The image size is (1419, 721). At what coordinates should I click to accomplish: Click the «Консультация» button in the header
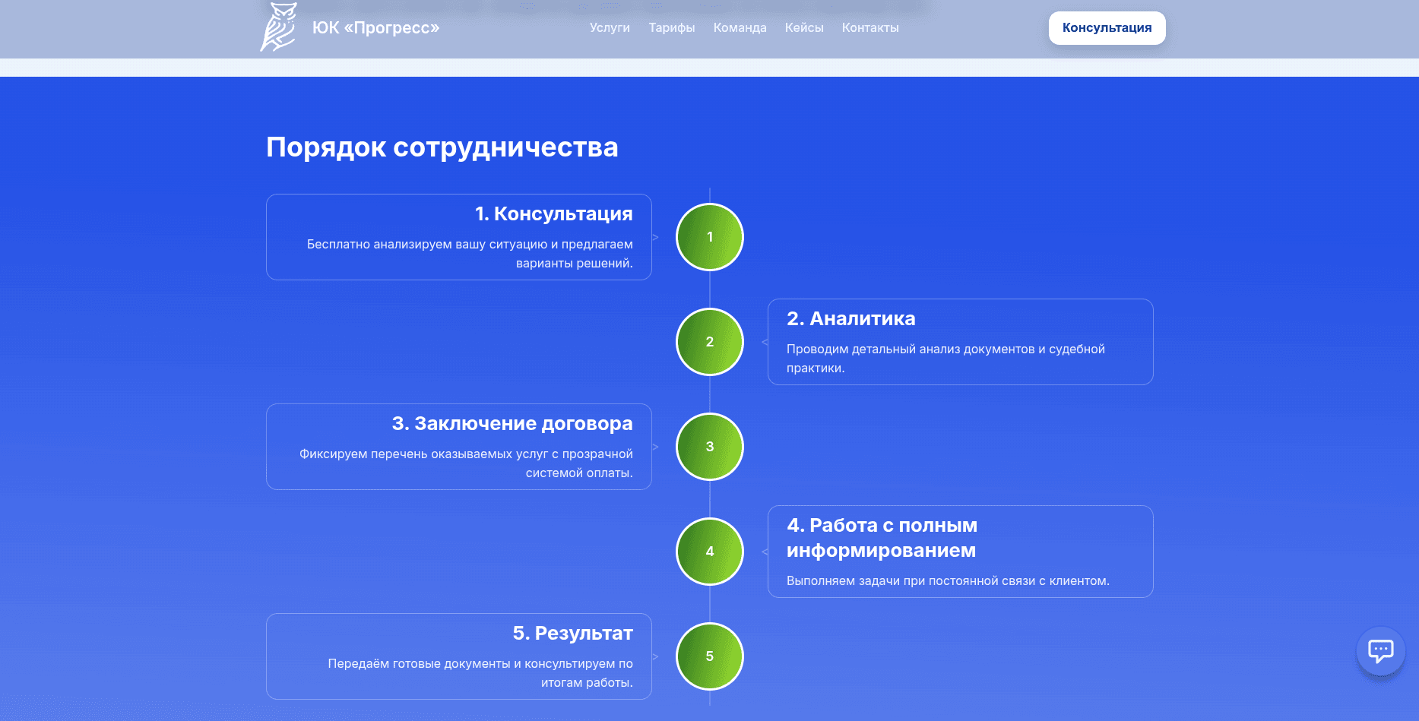[1107, 27]
